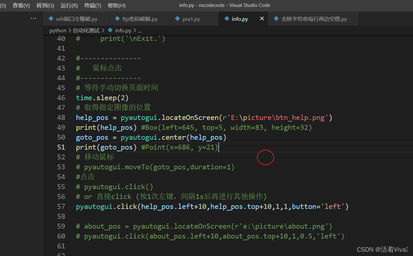Close the info.py tab
Image resolution: width=413 pixels, height=256 pixels.
(x=262, y=19)
